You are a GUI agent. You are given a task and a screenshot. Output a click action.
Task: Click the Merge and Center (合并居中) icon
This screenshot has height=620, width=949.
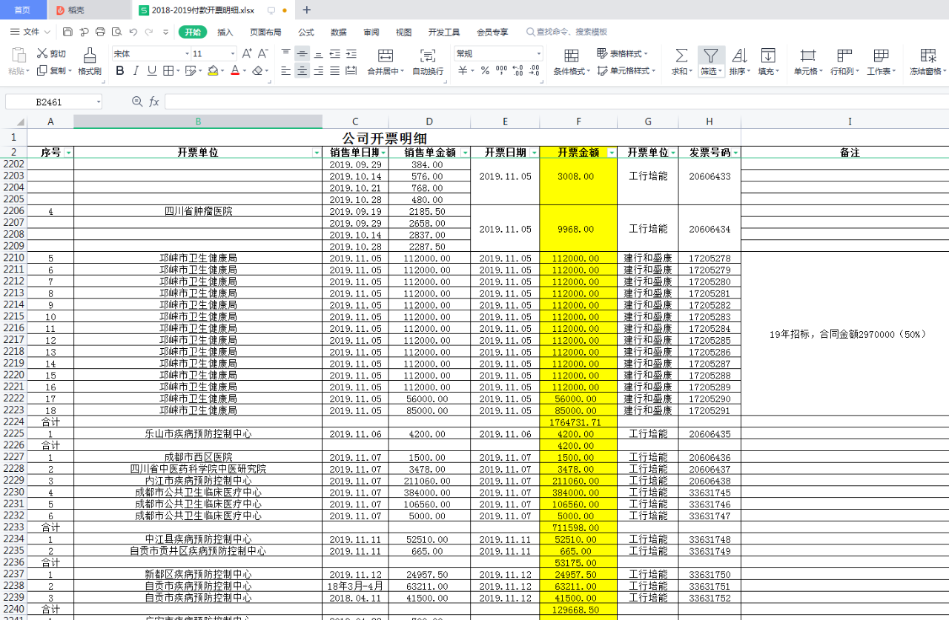coord(386,56)
